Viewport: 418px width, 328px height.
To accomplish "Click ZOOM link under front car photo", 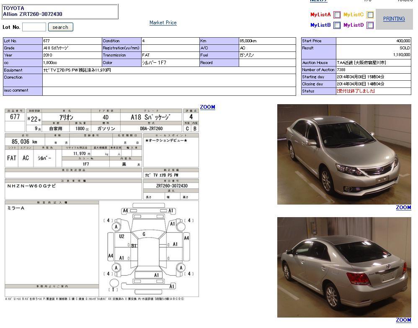I will pos(403,208).
